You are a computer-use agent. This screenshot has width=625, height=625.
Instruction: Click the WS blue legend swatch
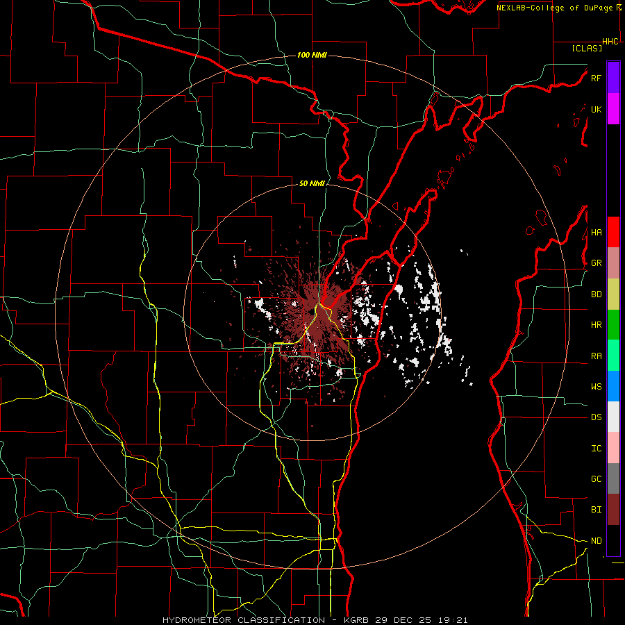click(613, 386)
